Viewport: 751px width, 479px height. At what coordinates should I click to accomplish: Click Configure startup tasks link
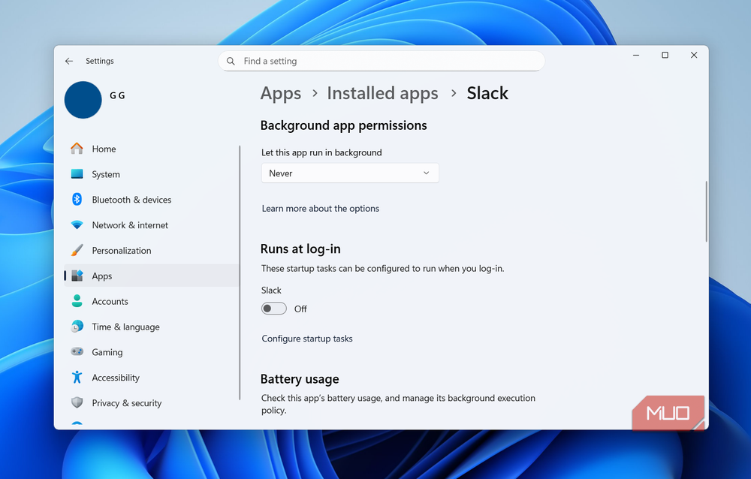point(307,339)
